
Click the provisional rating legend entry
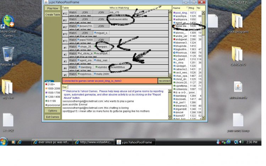point(52,105)
